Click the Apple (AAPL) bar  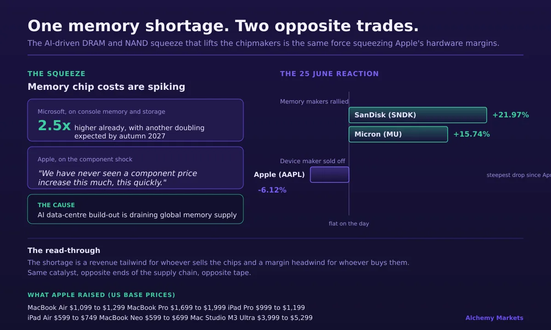point(330,175)
